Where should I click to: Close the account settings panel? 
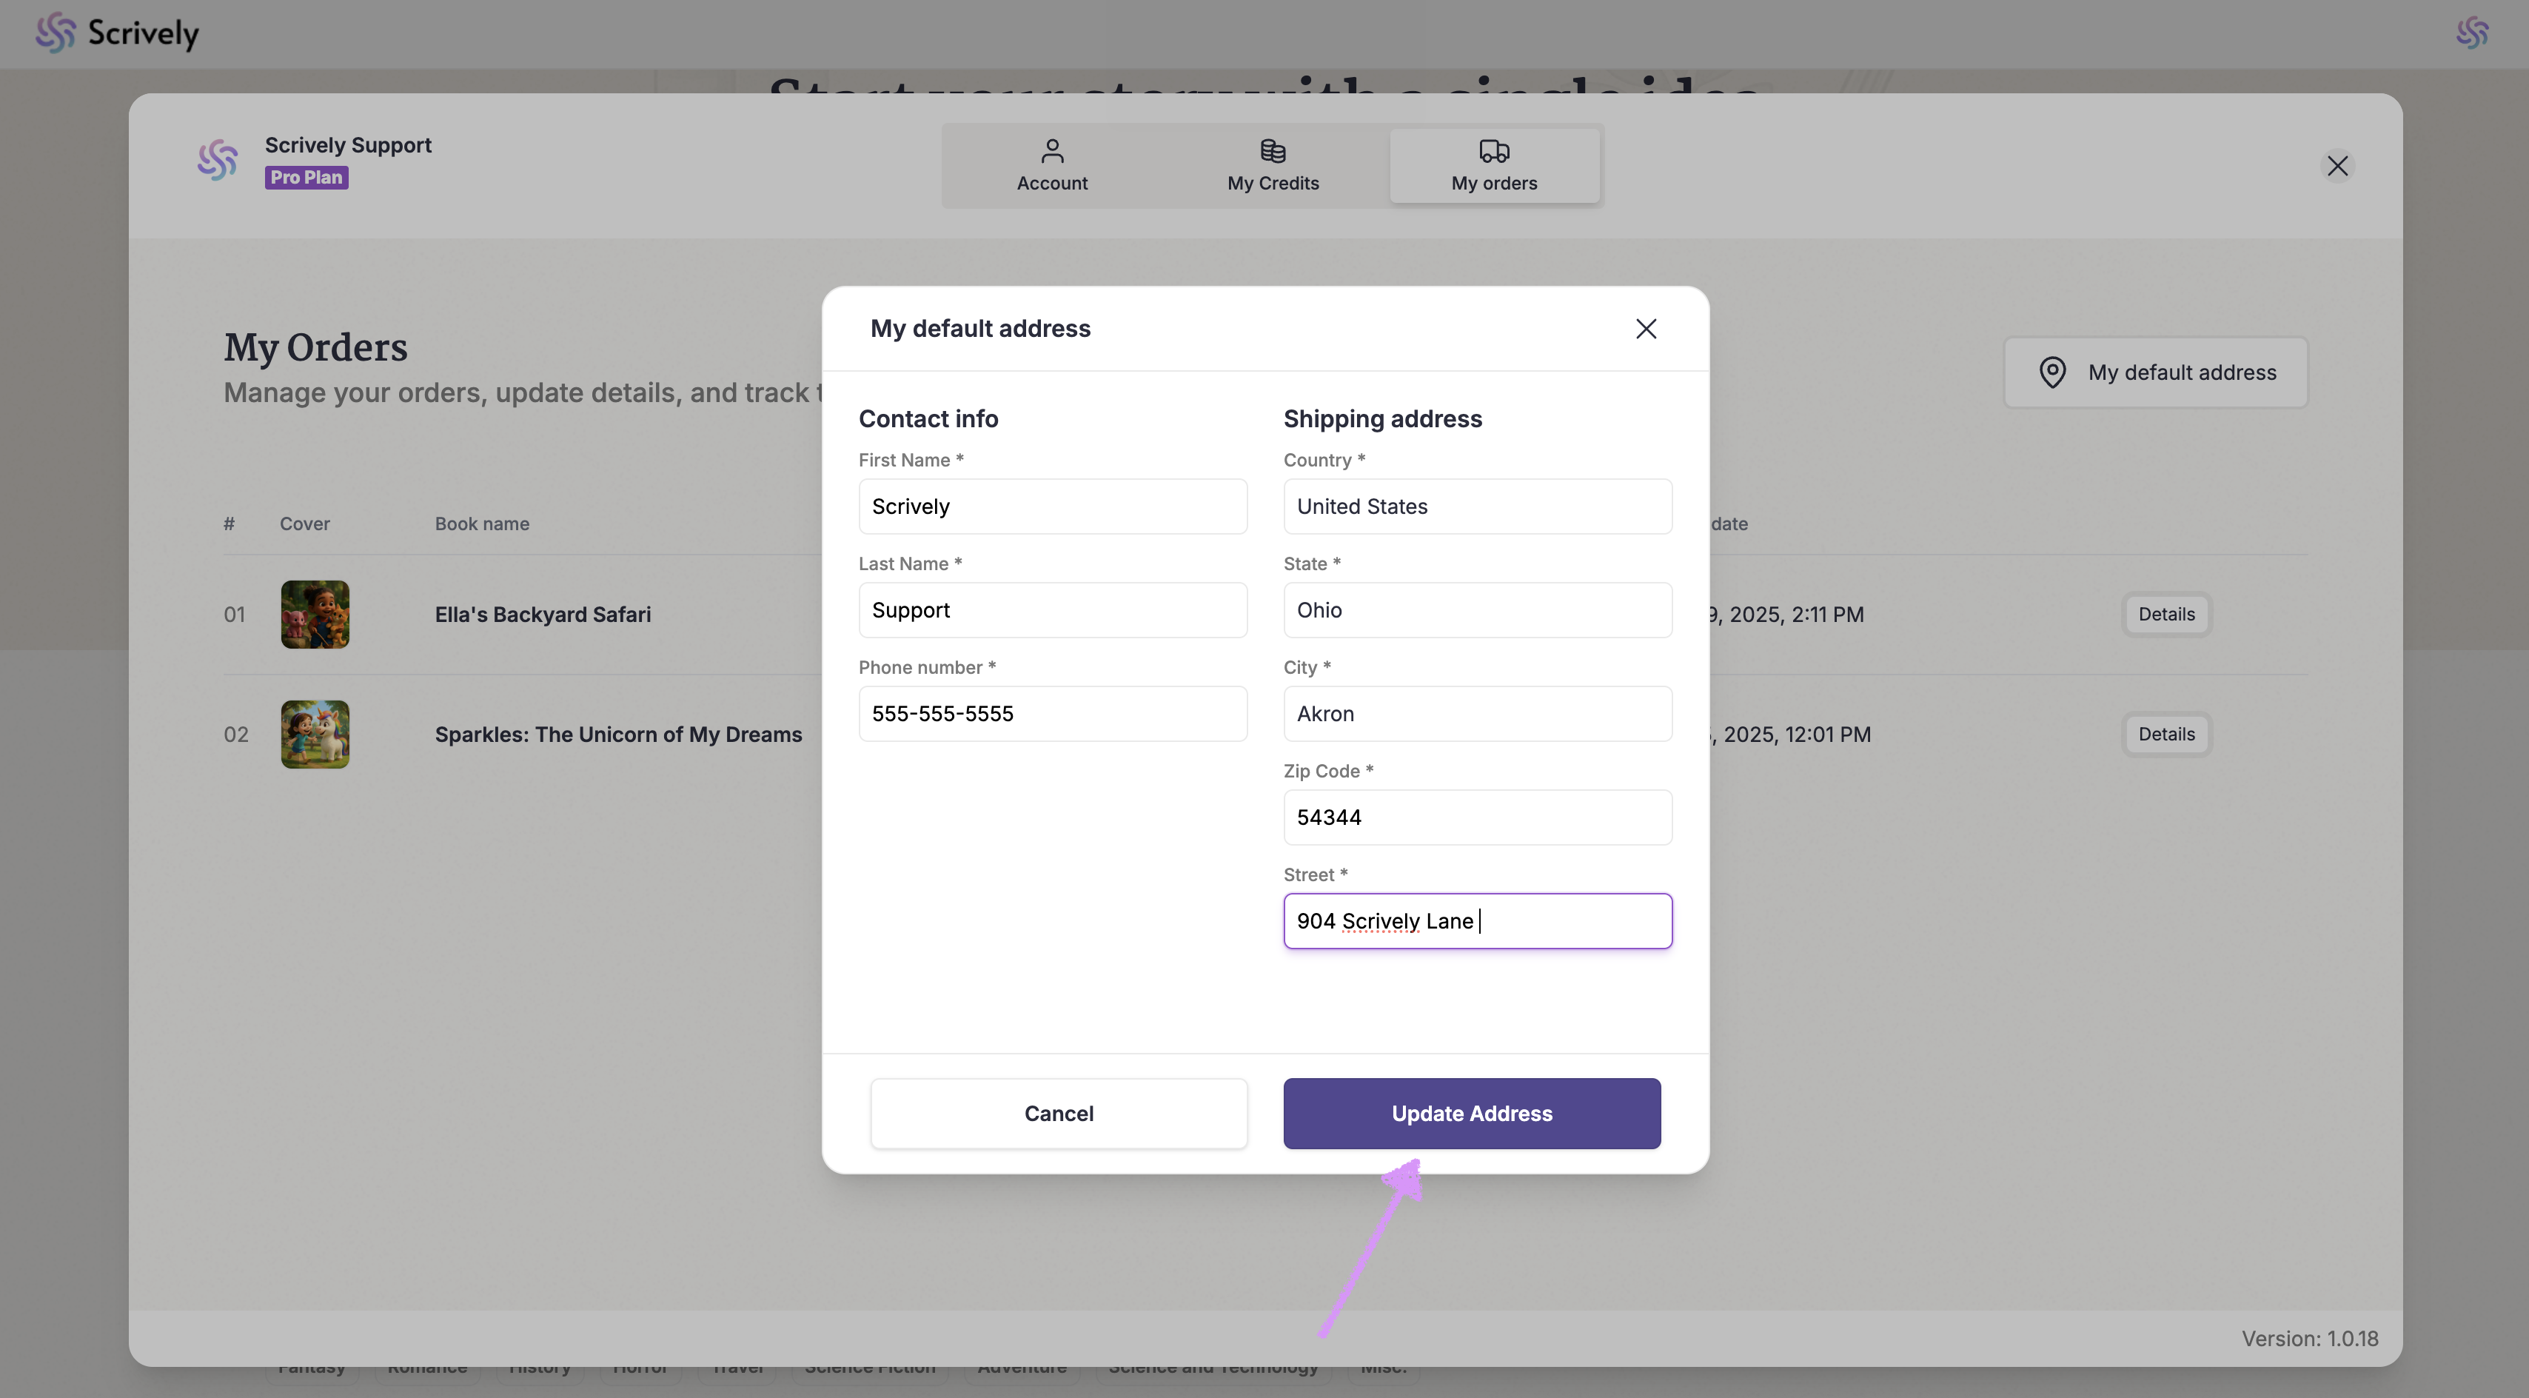pos(2337,166)
